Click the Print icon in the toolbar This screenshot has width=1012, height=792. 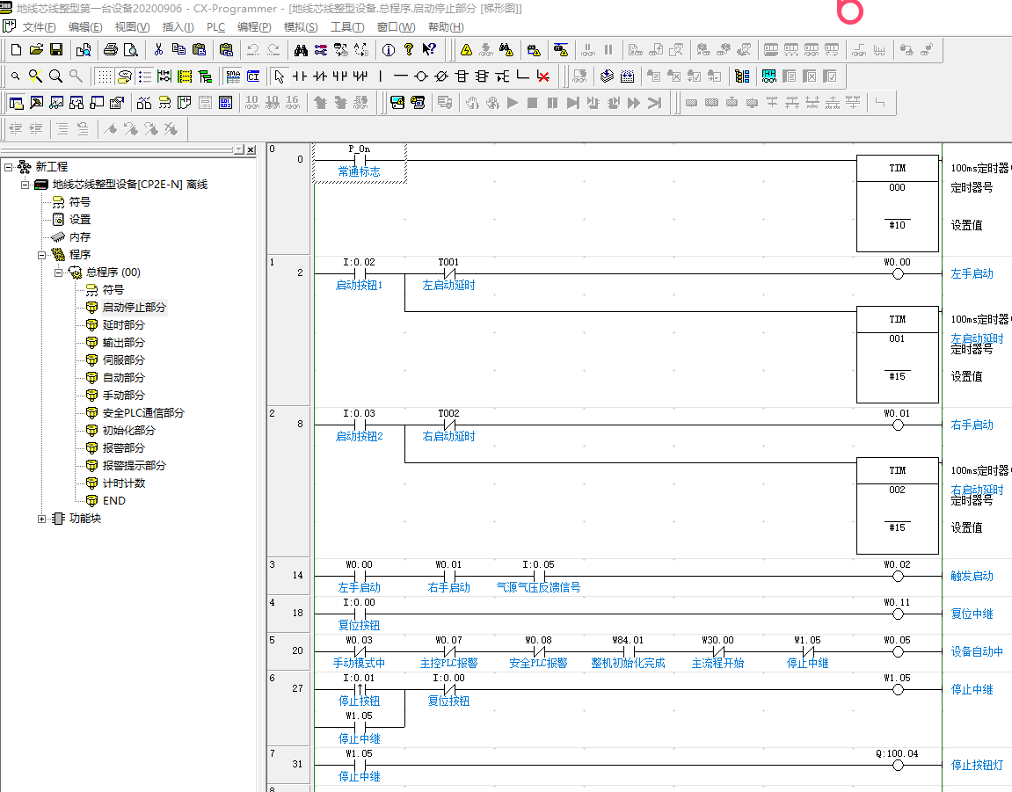point(111,49)
